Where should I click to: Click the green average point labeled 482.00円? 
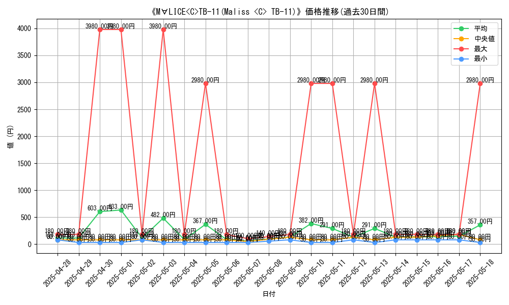tap(163, 219)
